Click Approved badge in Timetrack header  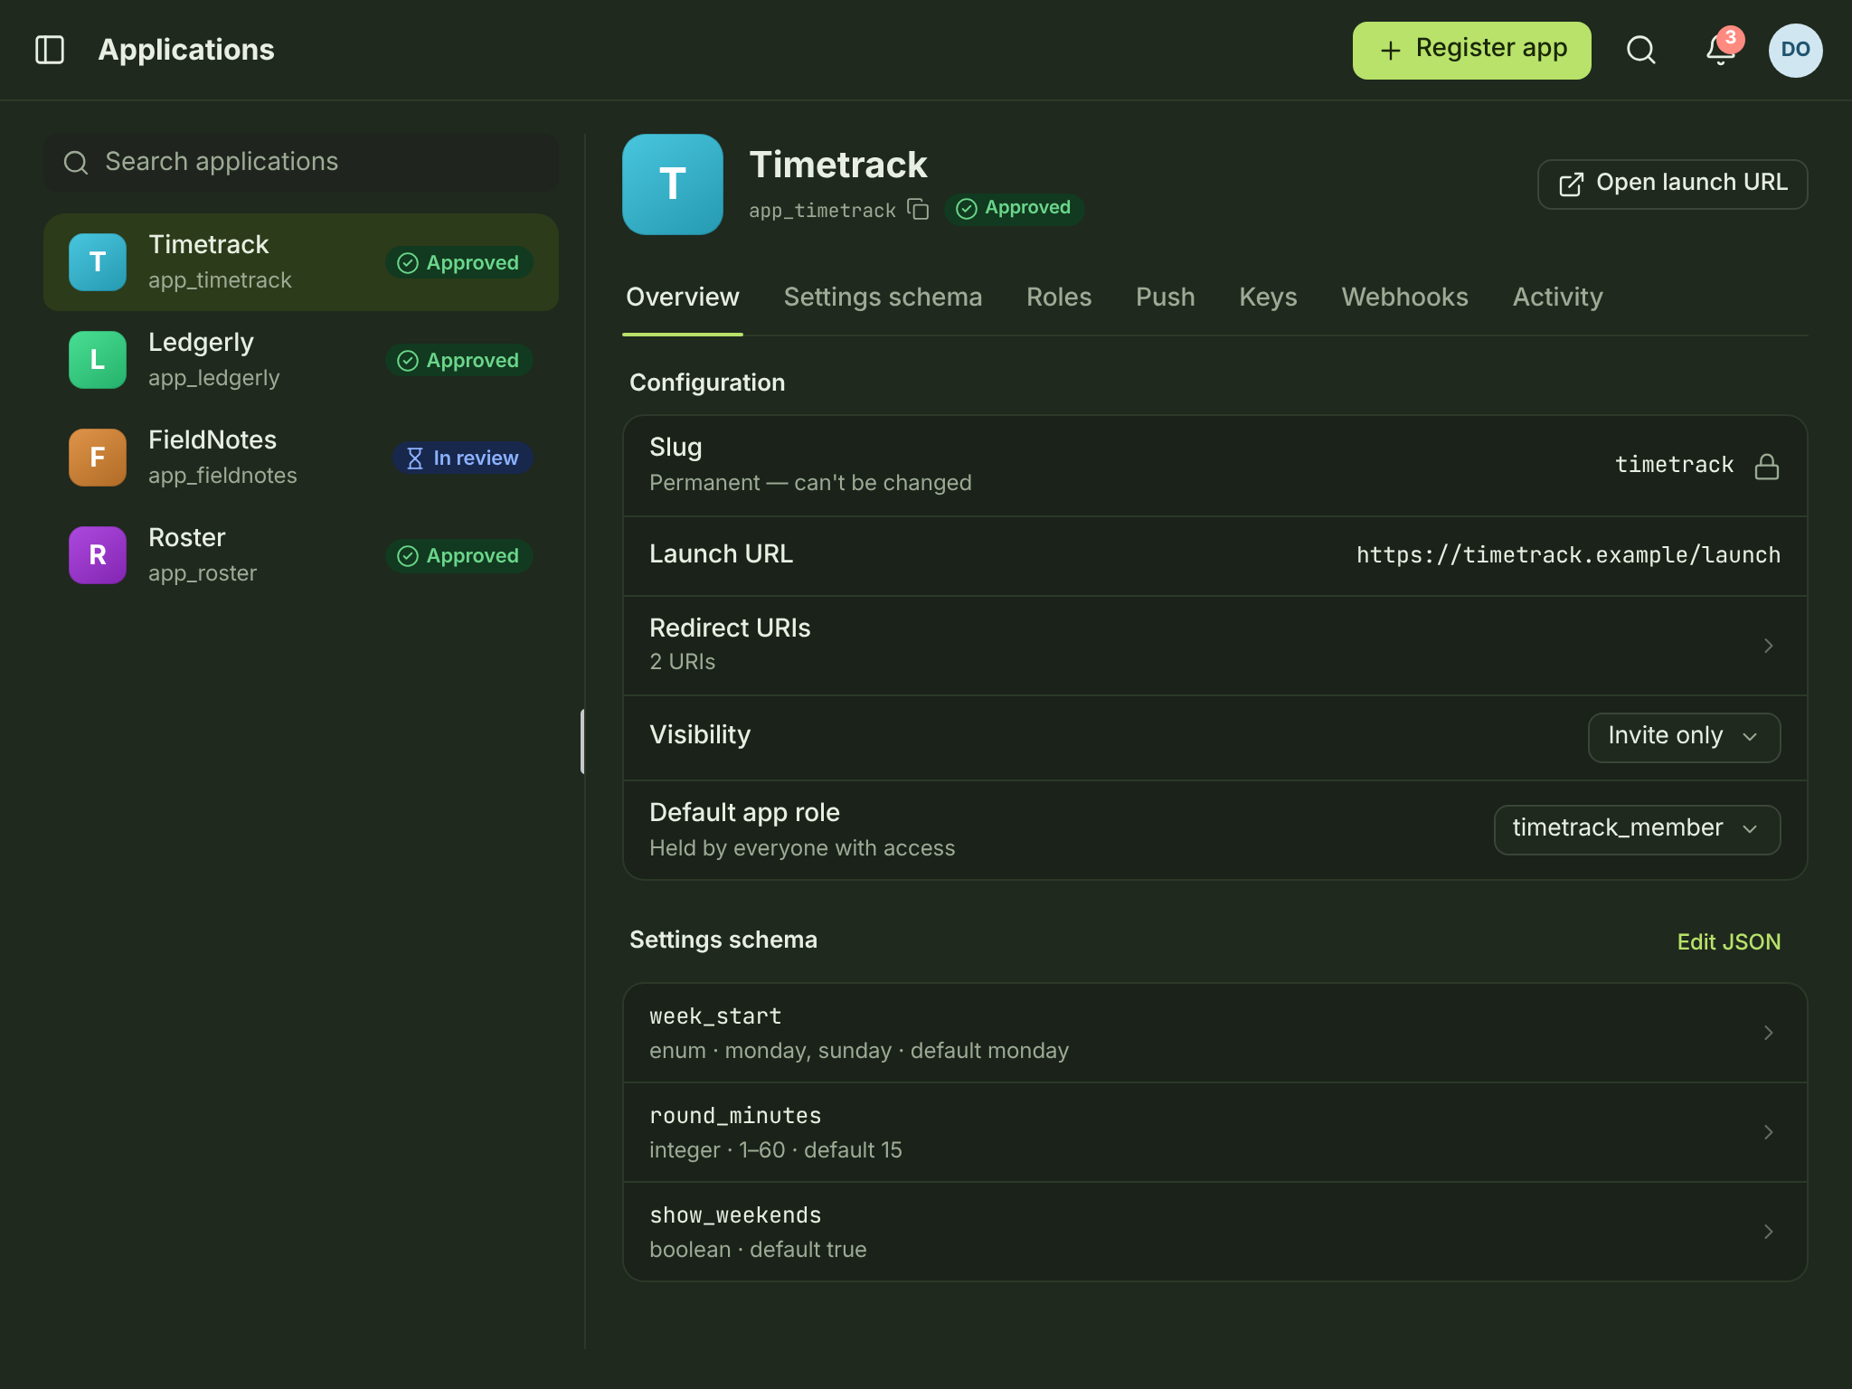[x=1015, y=209]
